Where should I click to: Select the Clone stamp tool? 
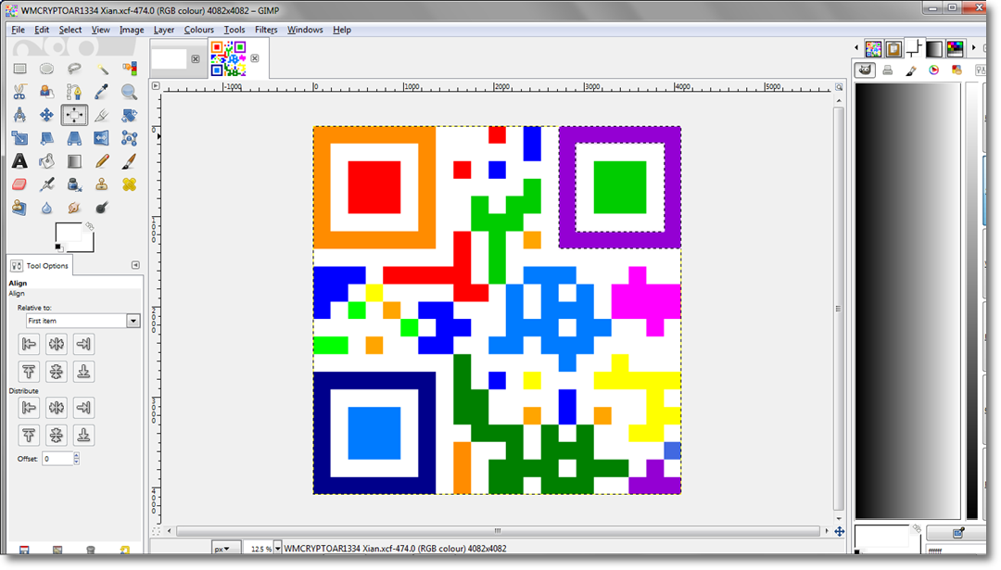click(x=102, y=184)
